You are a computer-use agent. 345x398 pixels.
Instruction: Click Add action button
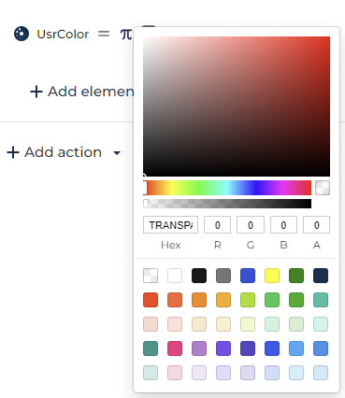click(54, 152)
